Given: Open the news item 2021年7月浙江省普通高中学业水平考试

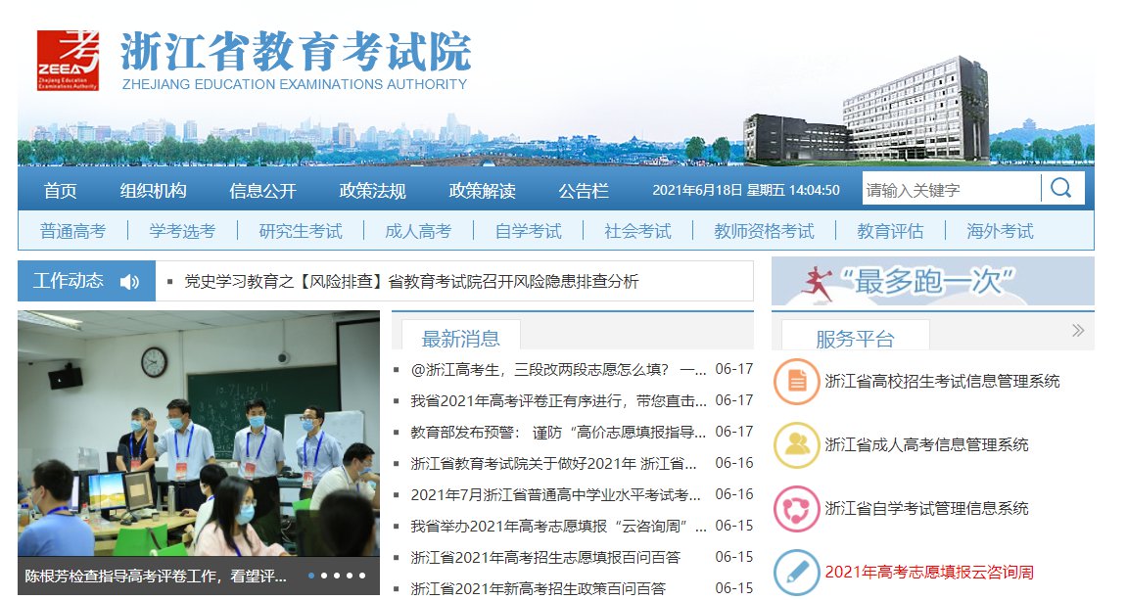Looking at the screenshot, I should (x=555, y=495).
